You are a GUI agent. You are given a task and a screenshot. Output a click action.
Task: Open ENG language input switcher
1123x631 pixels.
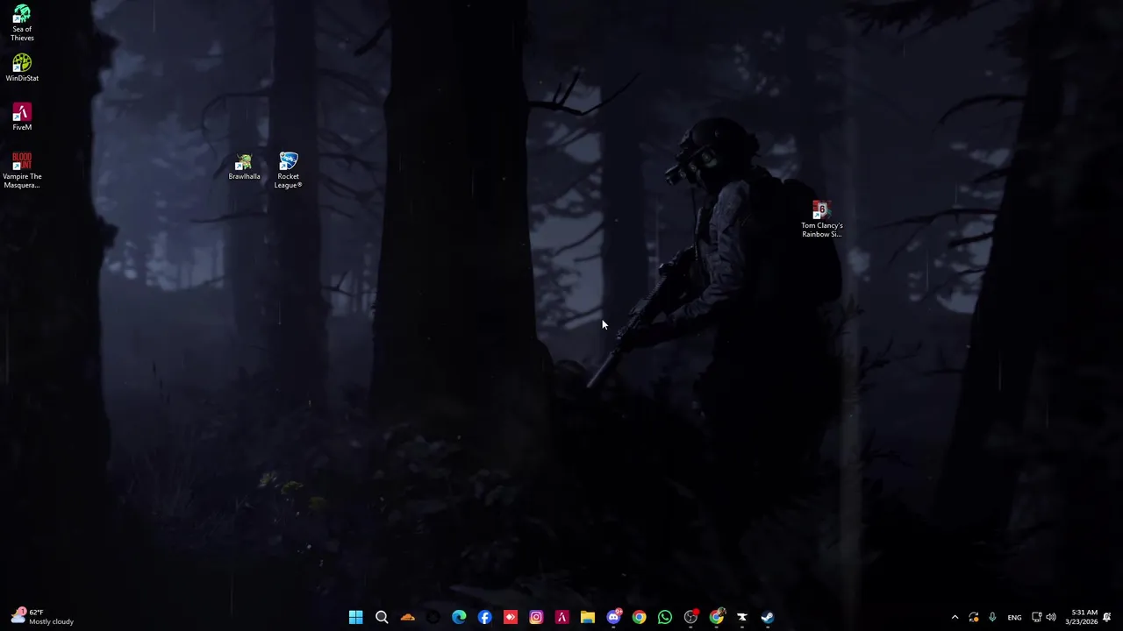1014,617
